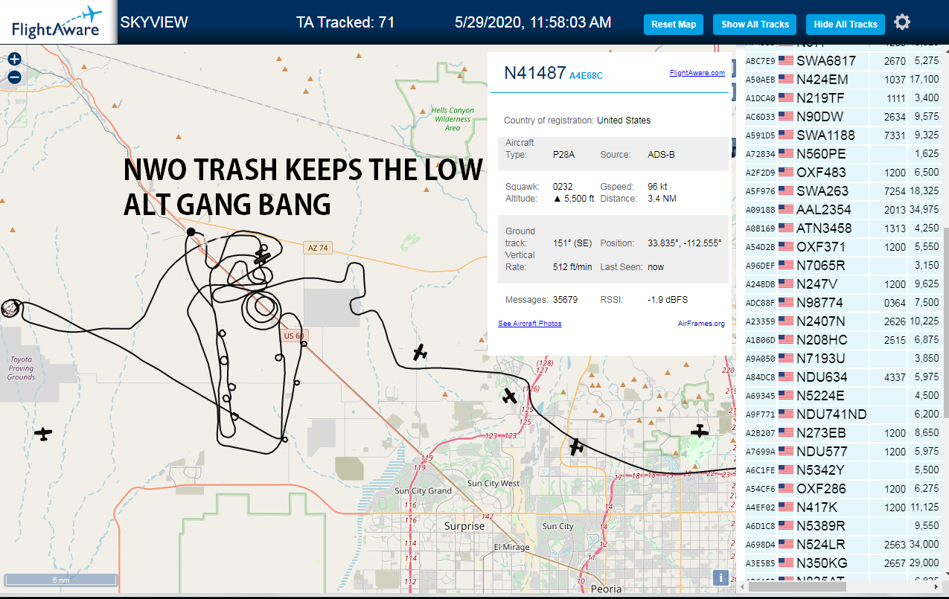Screen dimensions: 949x599
Task: Select N2407N in the aircraft list
Action: coord(843,321)
